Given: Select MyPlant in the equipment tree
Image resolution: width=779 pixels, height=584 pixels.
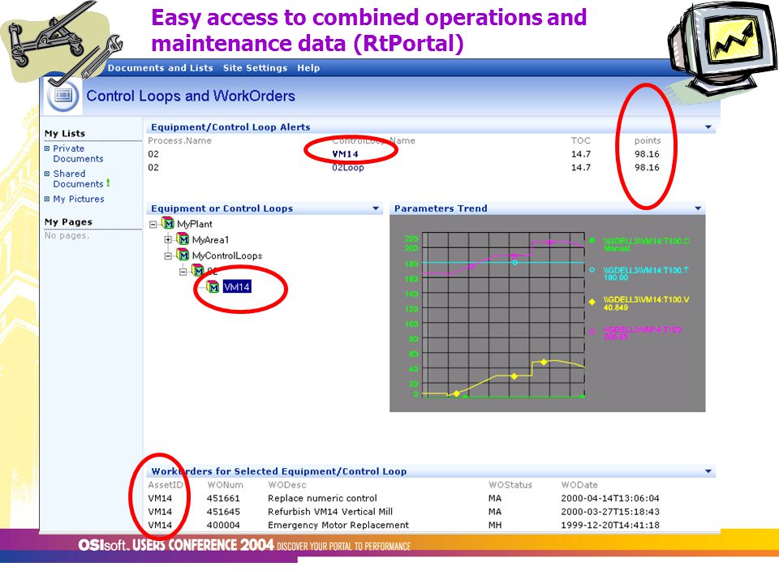Looking at the screenshot, I should (195, 225).
